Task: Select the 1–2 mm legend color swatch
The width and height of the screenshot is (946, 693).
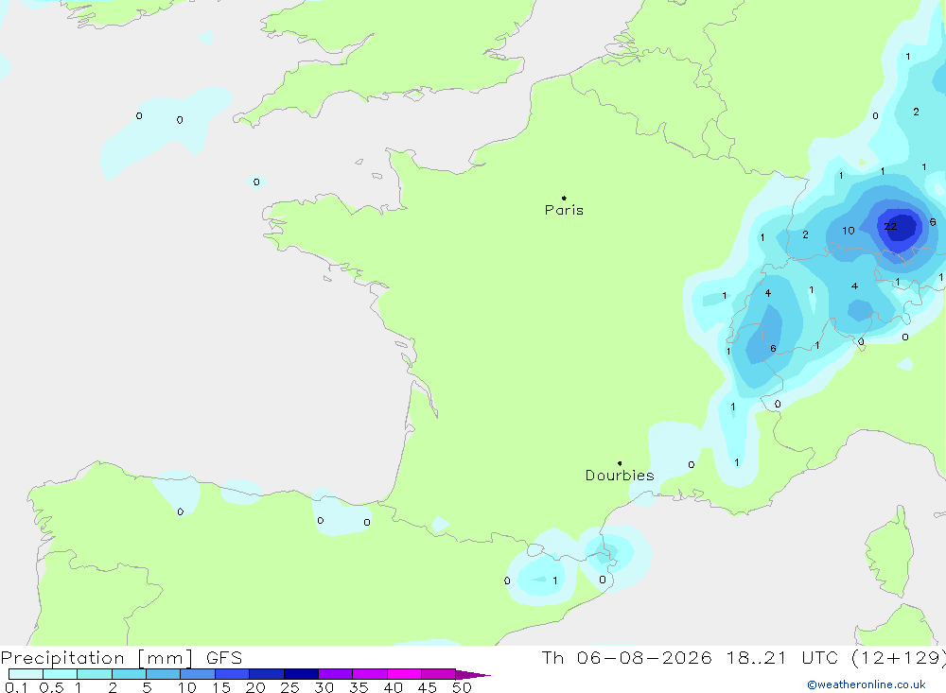Action: pos(95,674)
